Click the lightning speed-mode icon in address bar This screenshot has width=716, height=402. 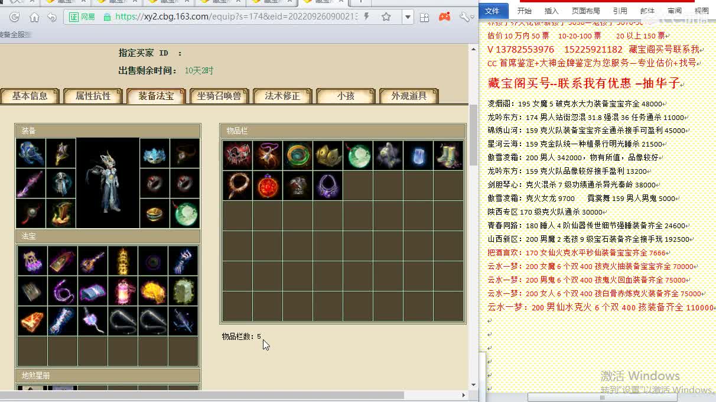[367, 17]
